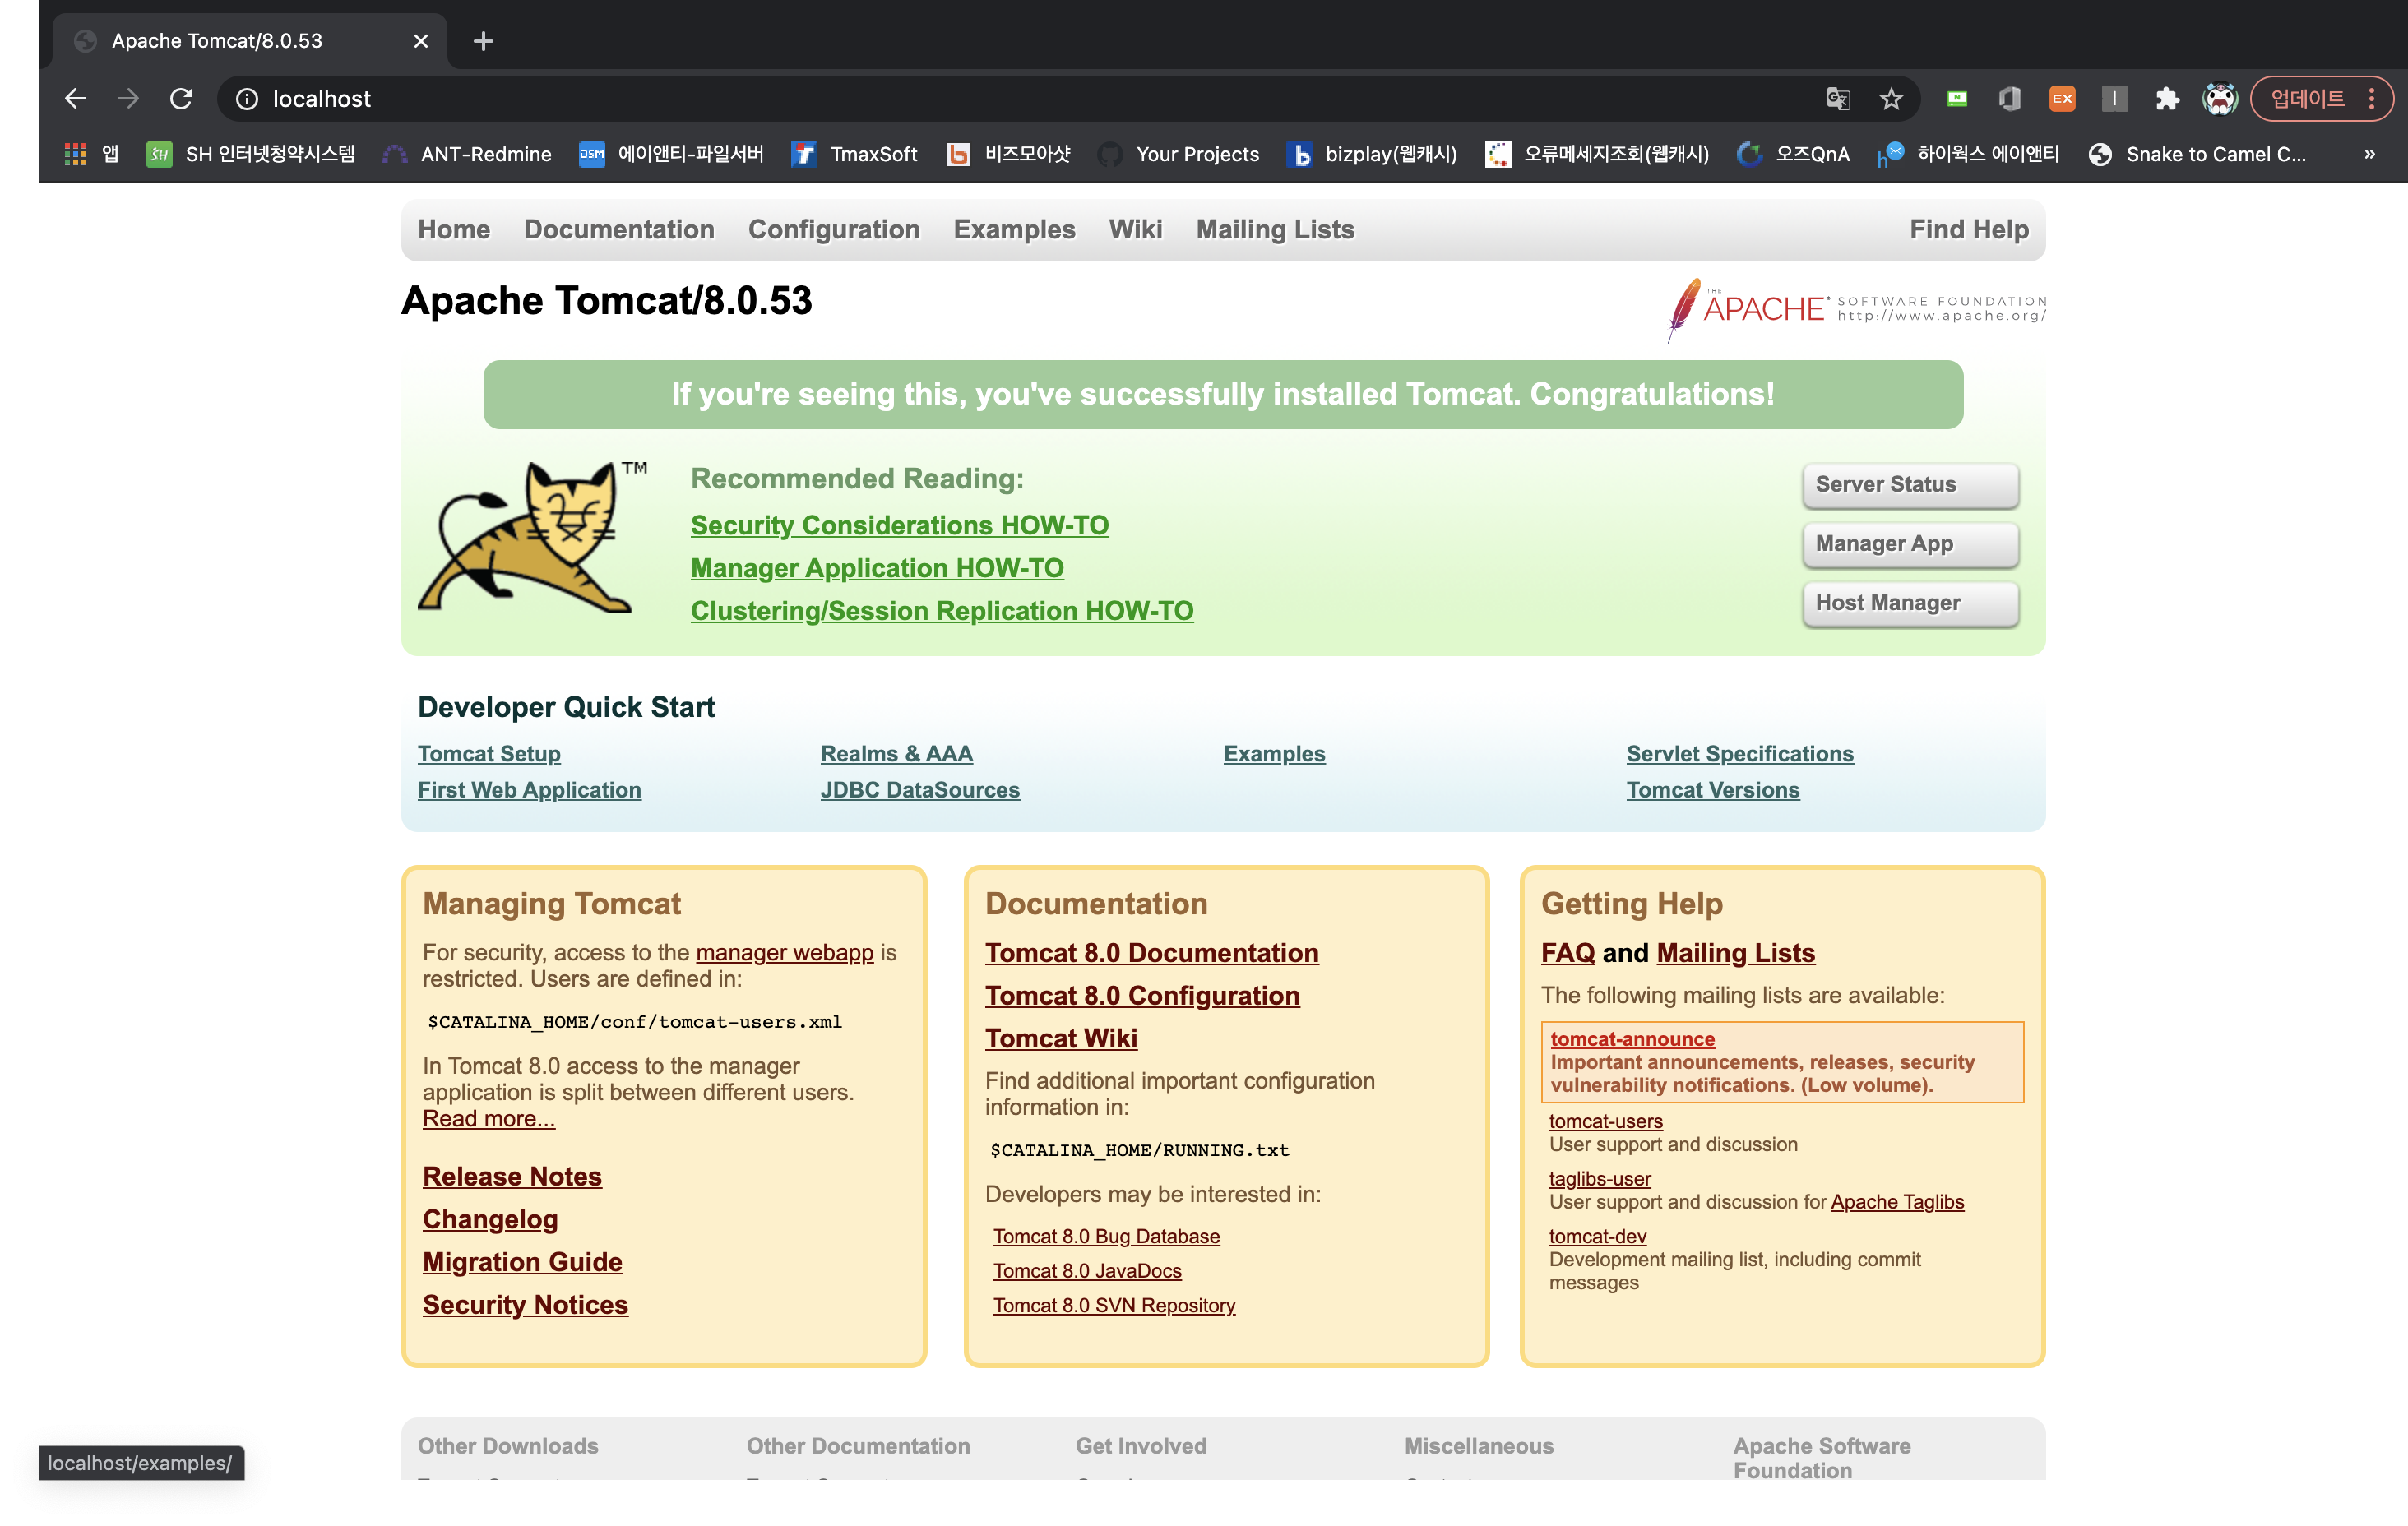Click the site information icon beside localhost

247,98
